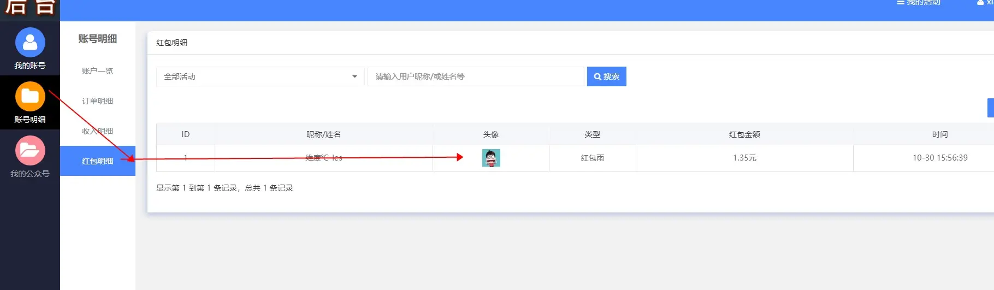This screenshot has width=994, height=290.
Task: Open the user profile icon in top bar
Action: click(x=980, y=2)
